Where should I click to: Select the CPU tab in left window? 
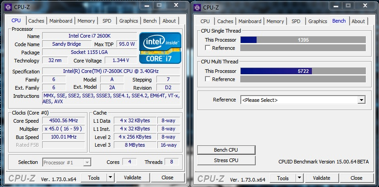(x=16, y=20)
